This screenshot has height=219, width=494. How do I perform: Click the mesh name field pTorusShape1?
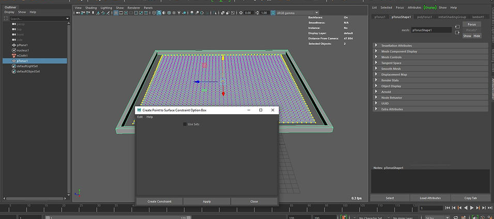click(431, 30)
